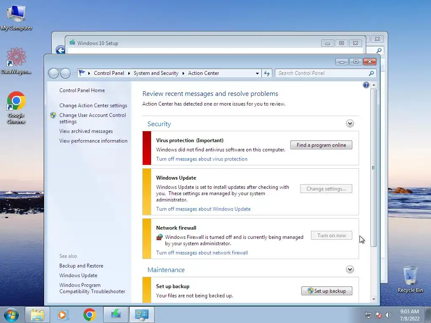
Task: Click the Action Center help icon
Action: [366, 85]
